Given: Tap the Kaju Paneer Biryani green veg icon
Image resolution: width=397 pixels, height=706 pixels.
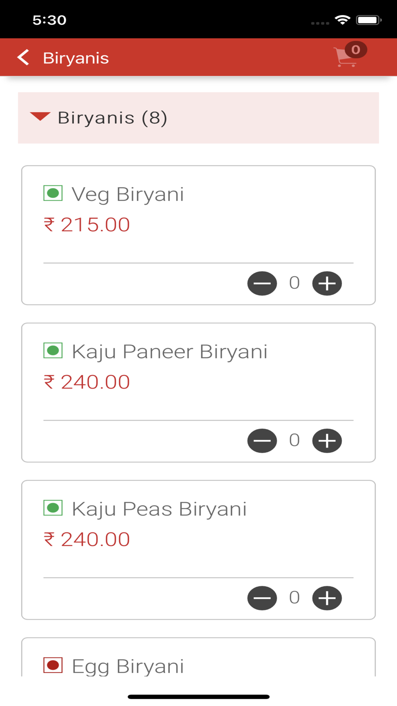Looking at the screenshot, I should pos(53,351).
